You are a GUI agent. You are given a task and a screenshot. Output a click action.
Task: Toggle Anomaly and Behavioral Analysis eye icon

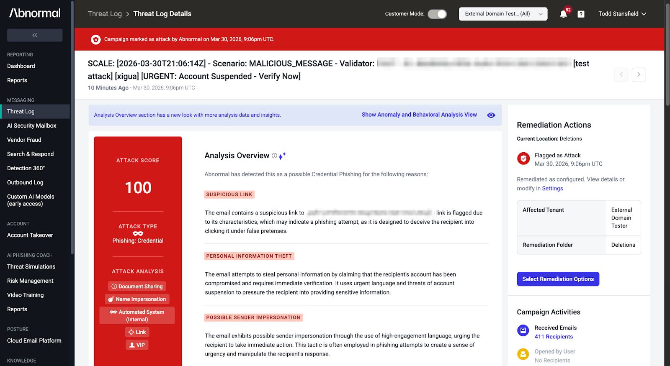coord(491,115)
